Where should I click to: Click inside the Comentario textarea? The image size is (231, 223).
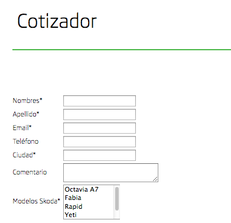pyautogui.click(x=110, y=173)
